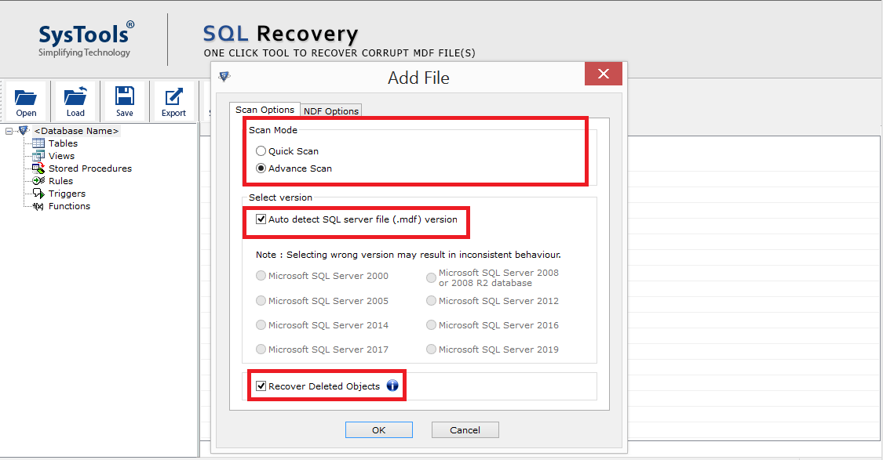This screenshot has width=883, height=460.
Task: Click the Export toolbar icon
Action: click(x=173, y=96)
